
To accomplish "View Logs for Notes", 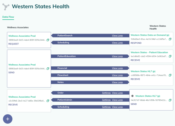I will click(117, 82).
